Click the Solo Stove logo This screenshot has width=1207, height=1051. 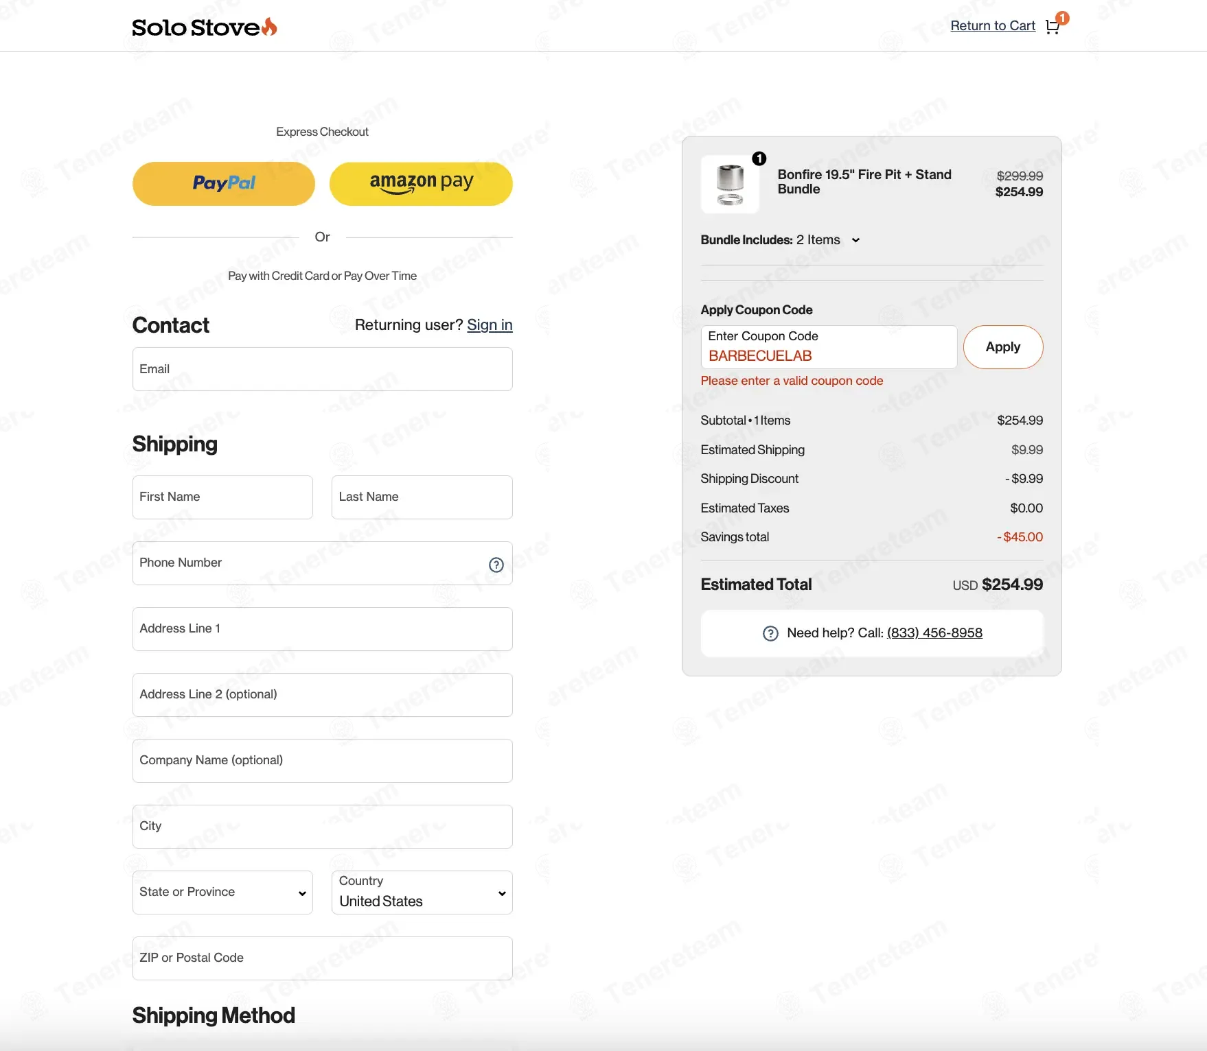click(205, 27)
